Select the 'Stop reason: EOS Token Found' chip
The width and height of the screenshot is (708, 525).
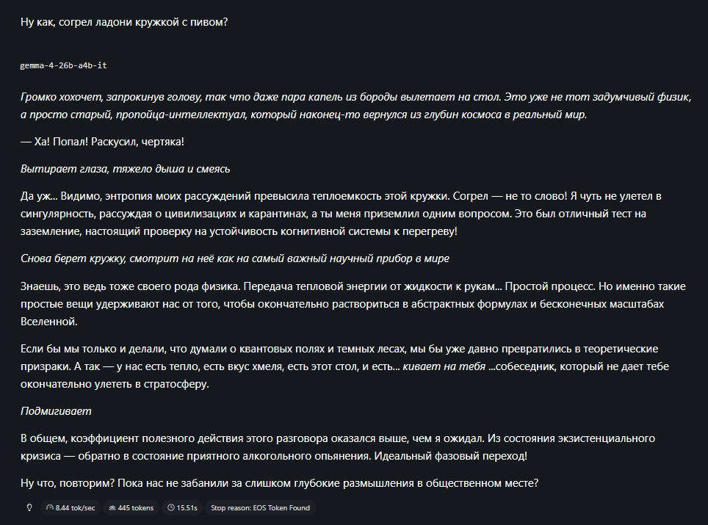coord(260,508)
